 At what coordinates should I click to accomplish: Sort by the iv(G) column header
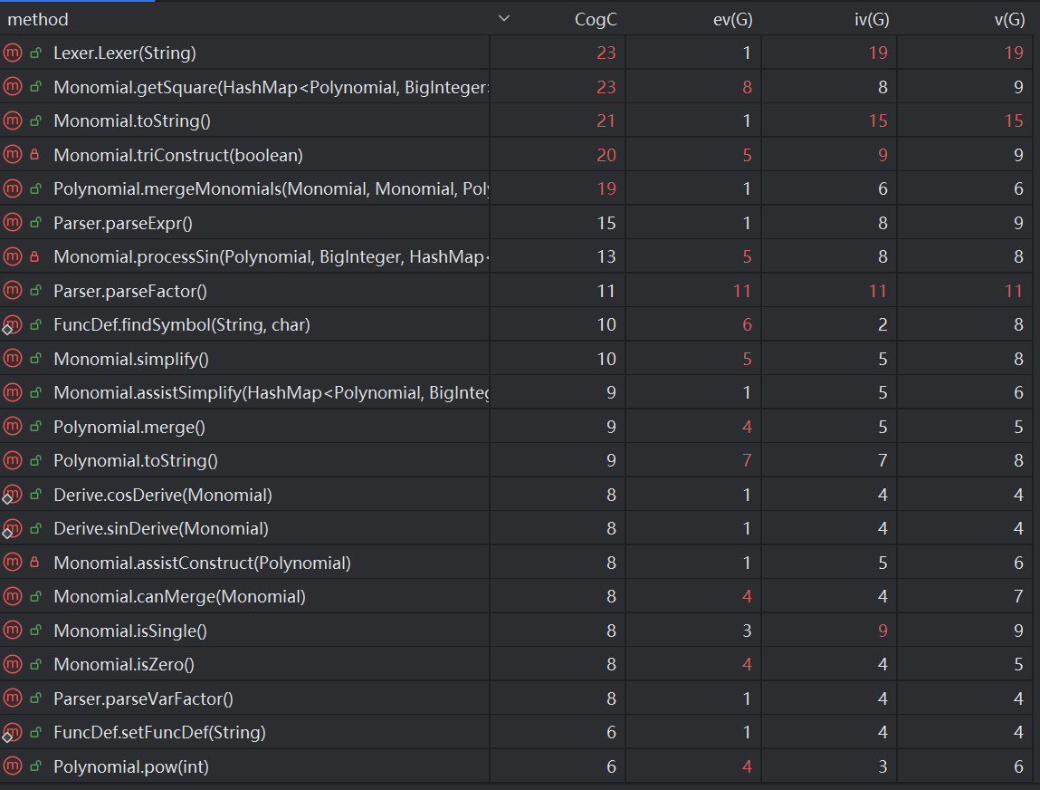click(869, 19)
